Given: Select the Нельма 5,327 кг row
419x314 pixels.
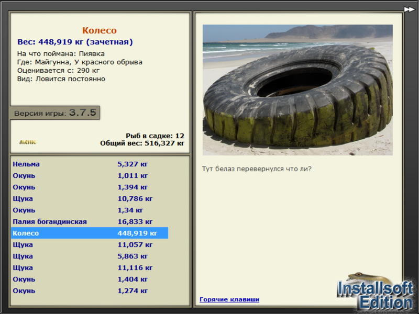Looking at the screenshot, I should click(x=90, y=164).
